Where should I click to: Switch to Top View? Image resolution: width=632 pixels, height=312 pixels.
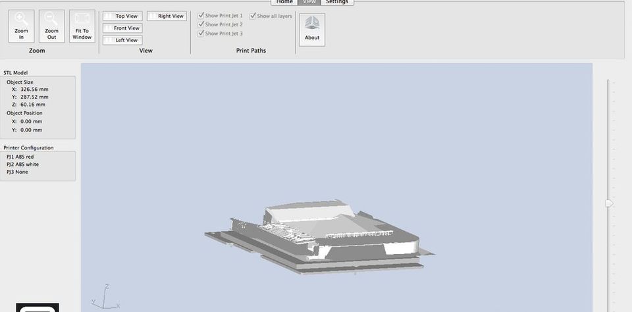click(122, 16)
